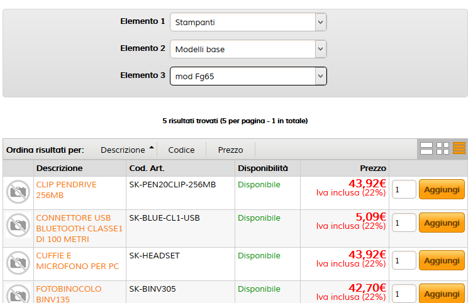The image size is (473, 303).
Task: Click the no-image thumbnail for CUFFIE E MICROFONO
Action: pyautogui.click(x=18, y=263)
